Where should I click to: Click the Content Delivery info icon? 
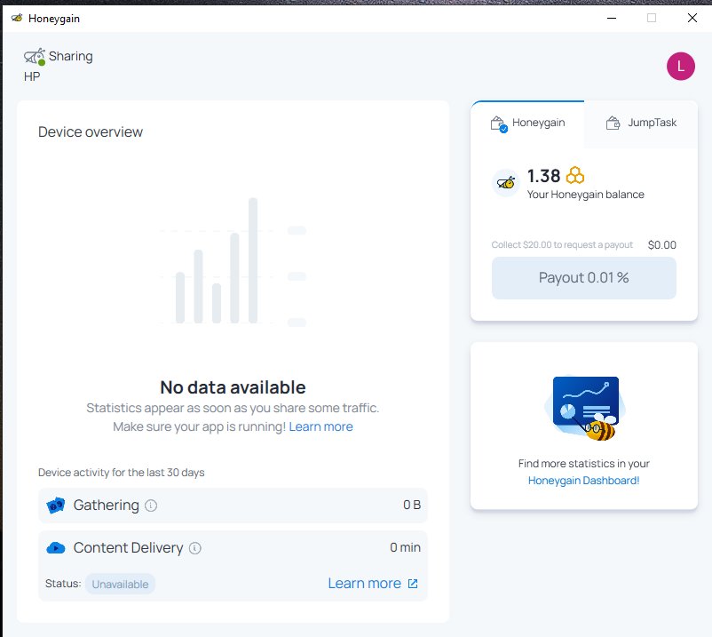pyautogui.click(x=194, y=548)
